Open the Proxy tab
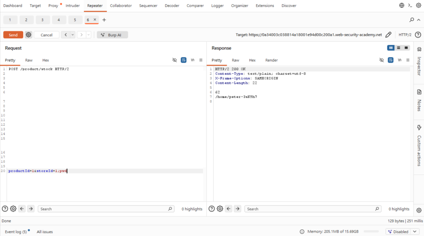 coord(53,6)
